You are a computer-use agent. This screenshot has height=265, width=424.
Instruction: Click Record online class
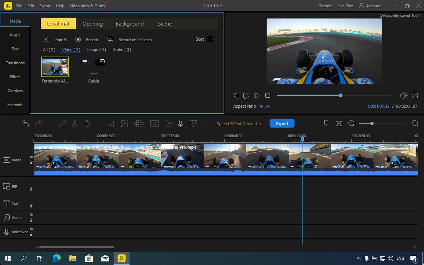click(x=130, y=40)
